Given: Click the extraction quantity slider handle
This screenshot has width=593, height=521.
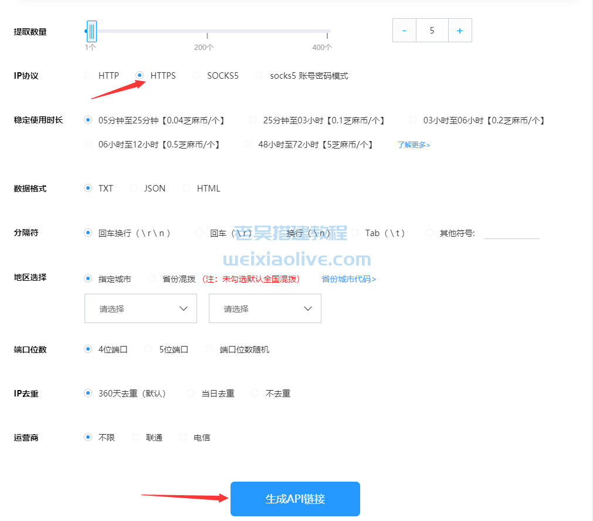Looking at the screenshot, I should click(92, 30).
